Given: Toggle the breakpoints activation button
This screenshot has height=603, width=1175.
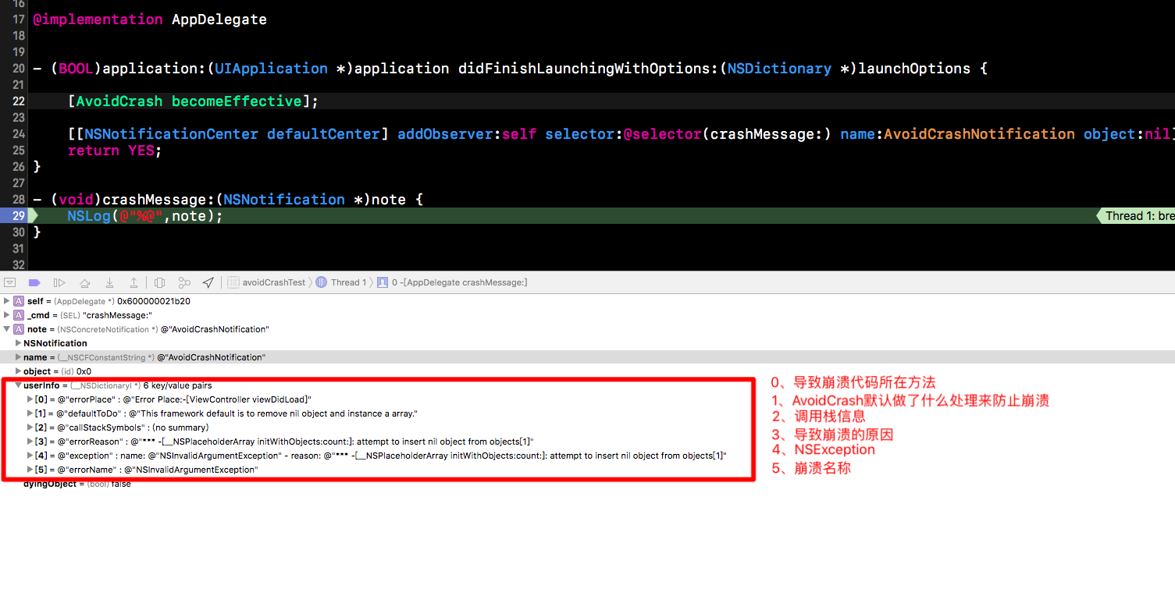Looking at the screenshot, I should 34,282.
